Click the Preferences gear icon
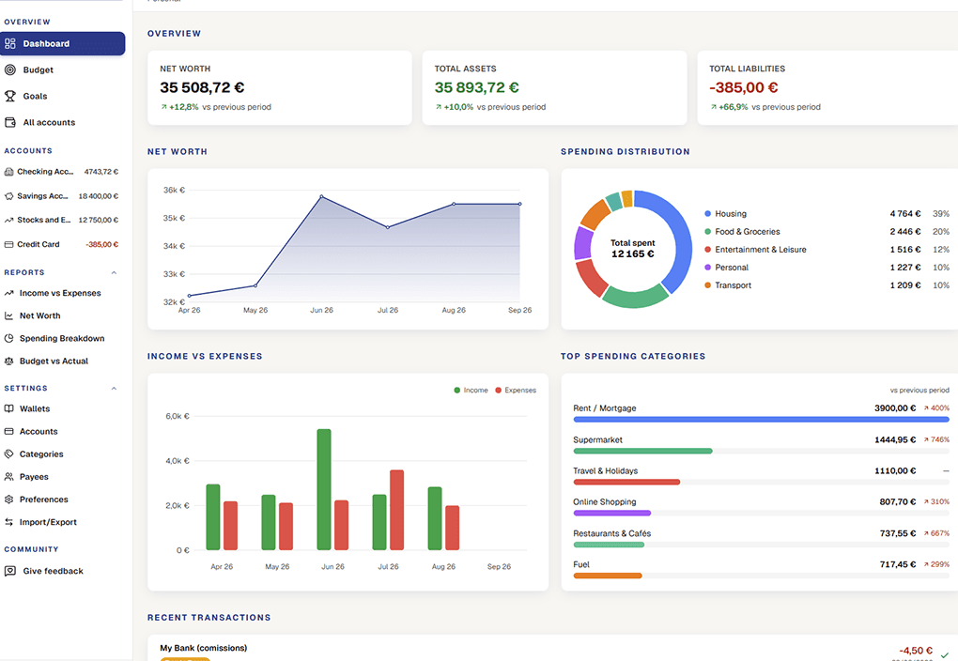Image resolution: width=958 pixels, height=661 pixels. [x=8, y=500]
